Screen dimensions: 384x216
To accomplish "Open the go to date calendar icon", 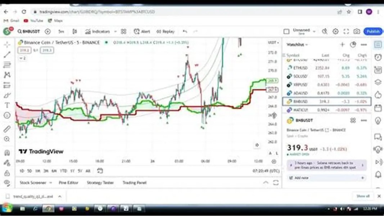I will [100, 171].
